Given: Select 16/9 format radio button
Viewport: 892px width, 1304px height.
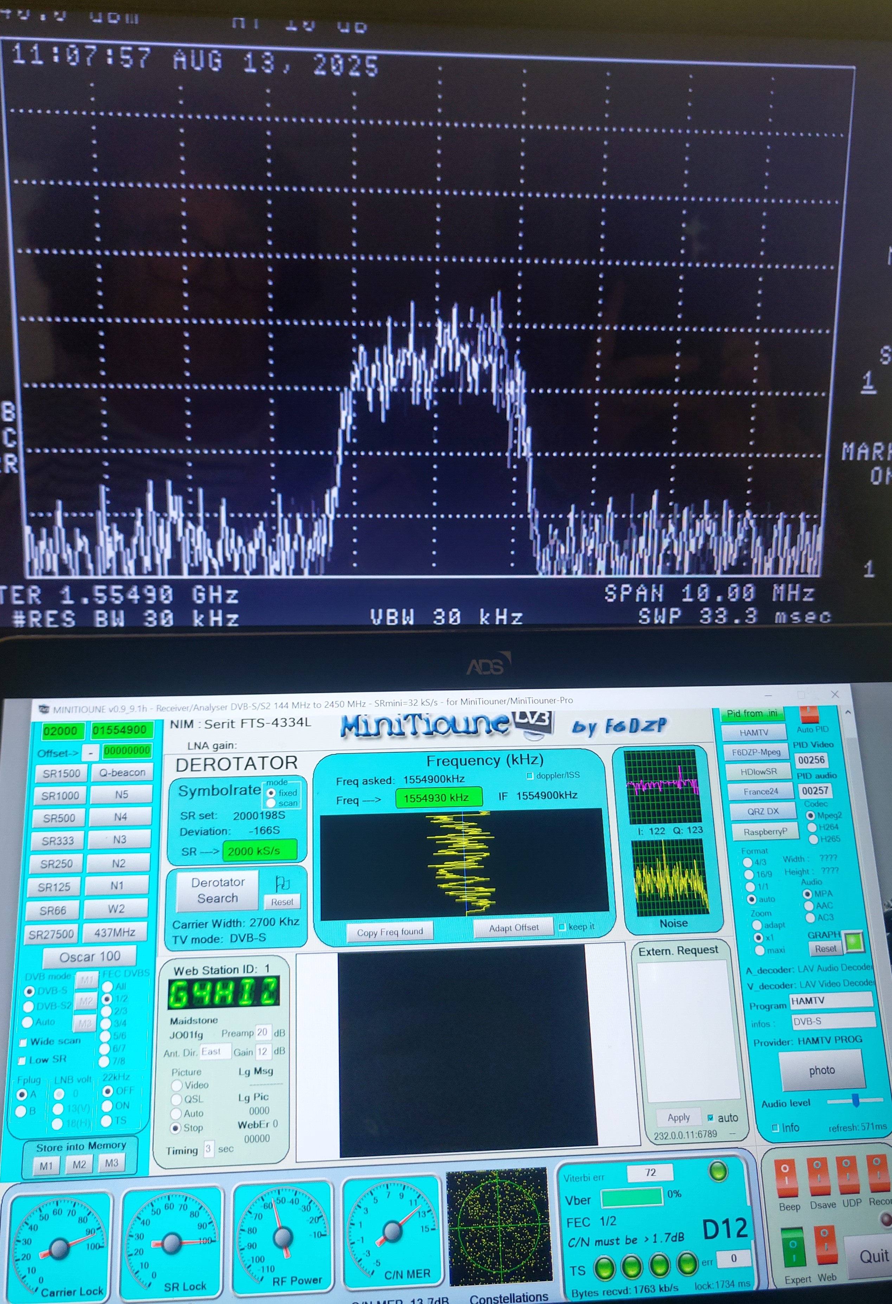Looking at the screenshot, I should pos(749,874).
